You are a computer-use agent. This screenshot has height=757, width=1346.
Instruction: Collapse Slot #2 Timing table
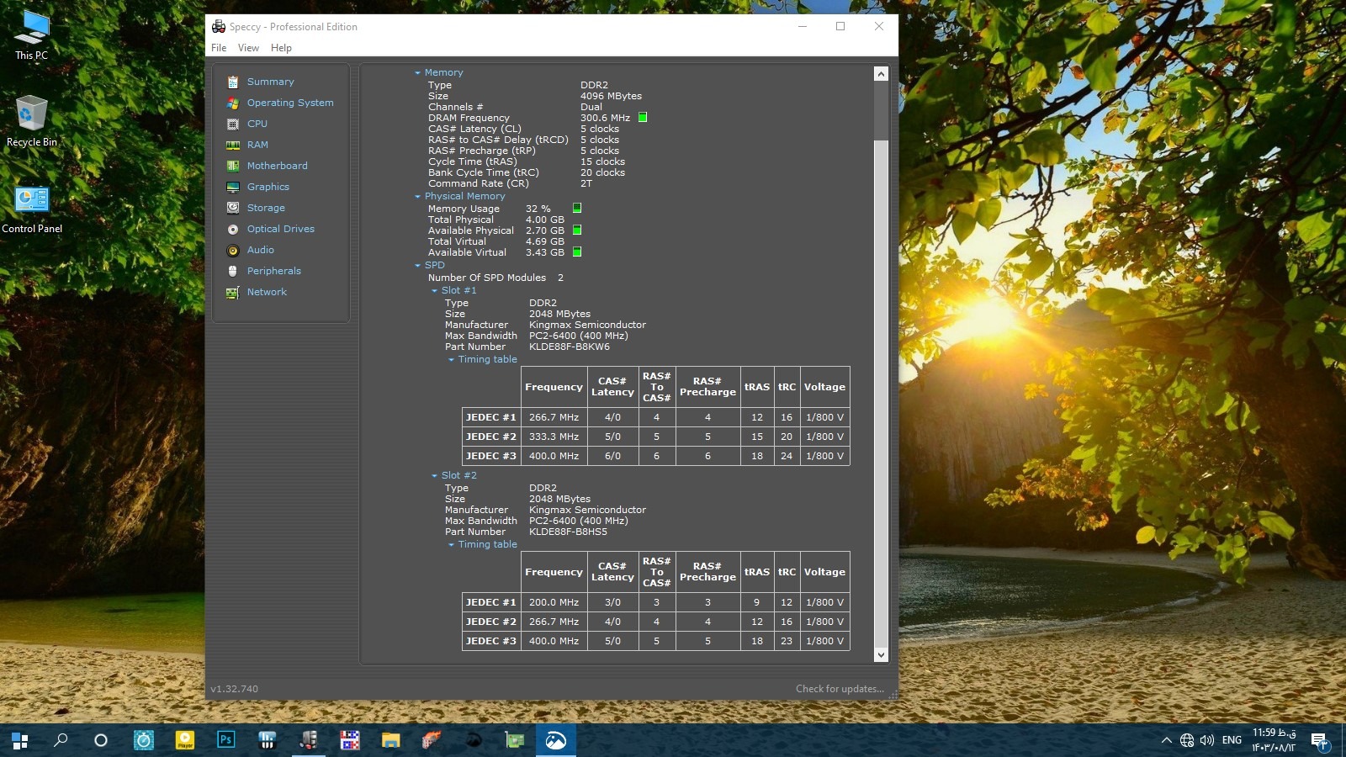pyautogui.click(x=451, y=545)
